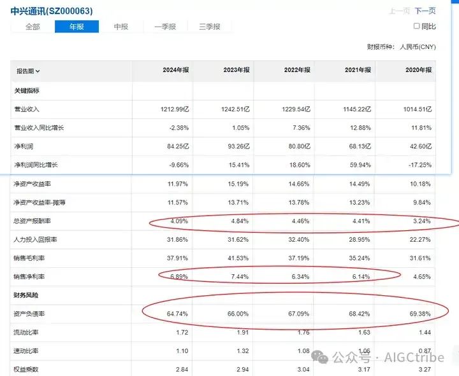Click the 1.10 quick ratio value
The image size is (459, 376).
coord(182,351)
